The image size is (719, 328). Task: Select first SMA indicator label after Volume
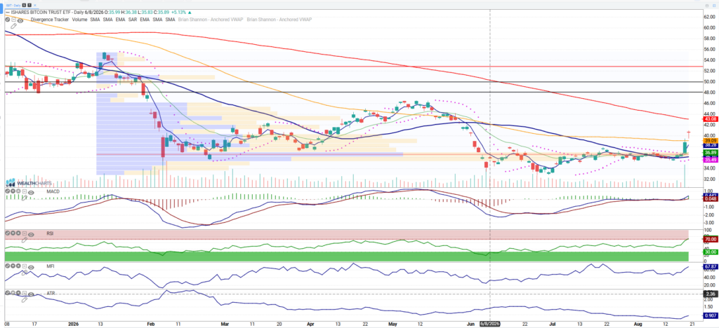[x=95, y=20]
